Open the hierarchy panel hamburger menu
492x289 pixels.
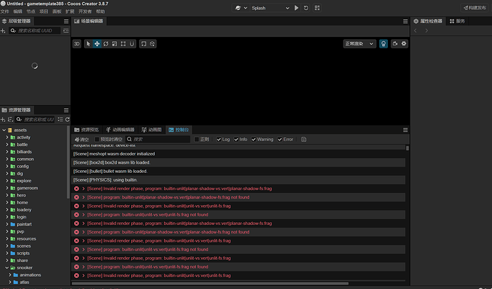pos(66,21)
